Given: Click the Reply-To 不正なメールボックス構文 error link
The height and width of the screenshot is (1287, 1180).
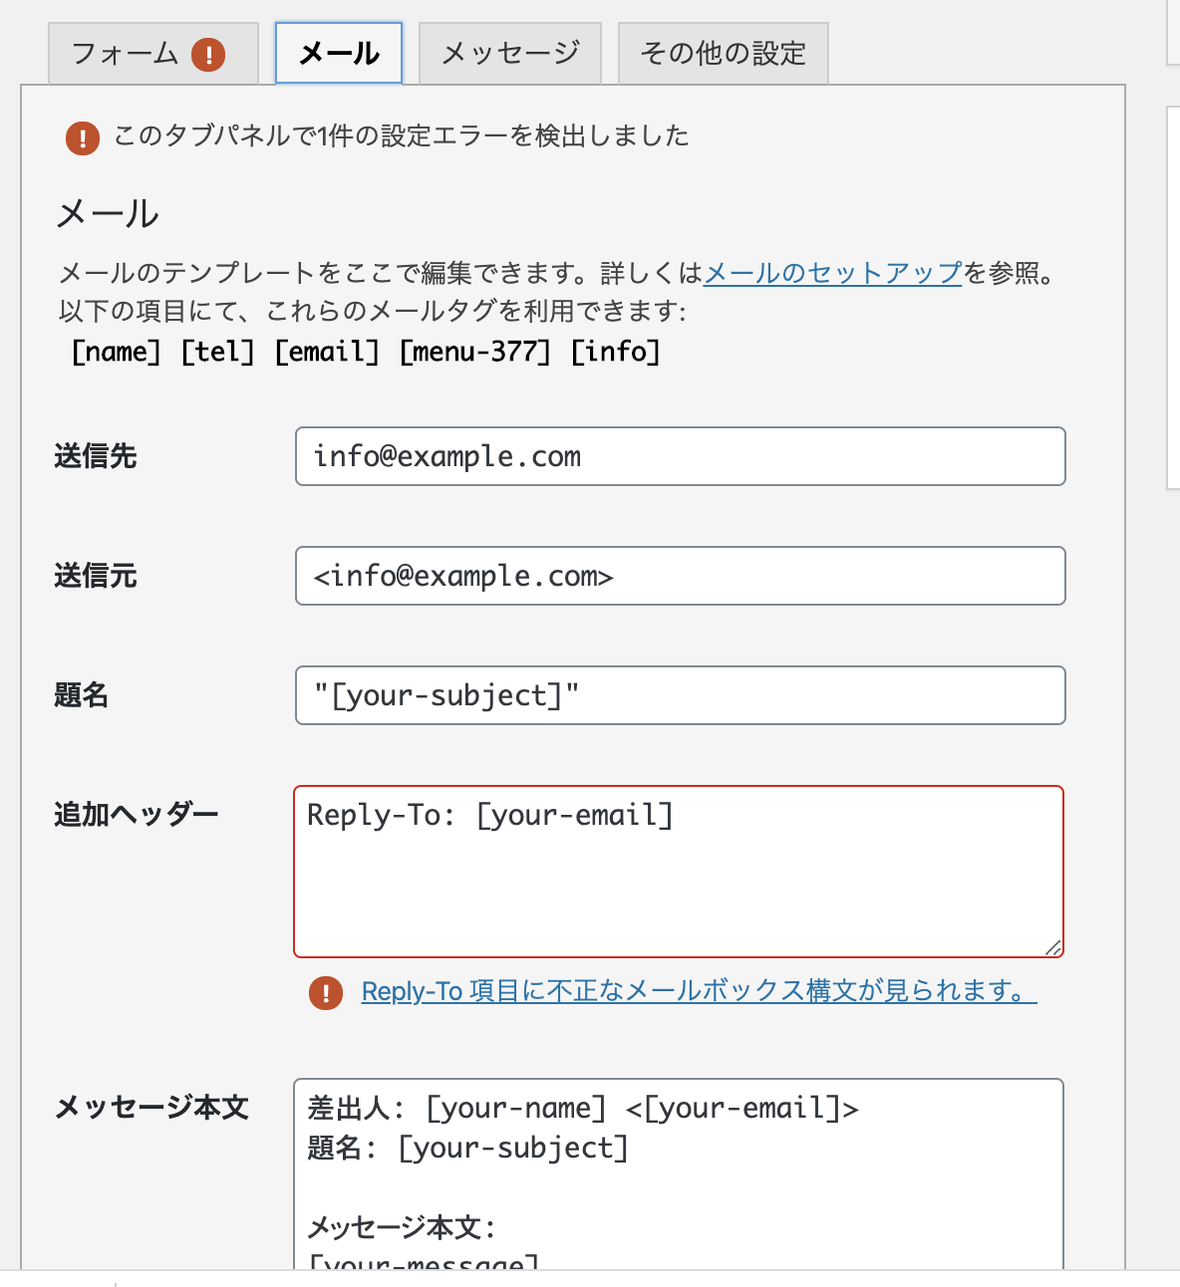Looking at the screenshot, I should click(x=697, y=993).
